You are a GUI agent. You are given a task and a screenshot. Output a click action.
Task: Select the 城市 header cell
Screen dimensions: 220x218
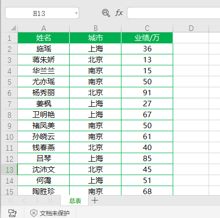point(96,38)
